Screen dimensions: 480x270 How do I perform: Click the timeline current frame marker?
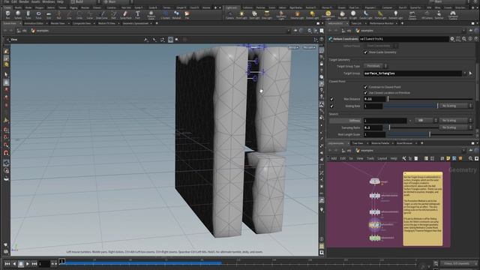(x=62, y=261)
